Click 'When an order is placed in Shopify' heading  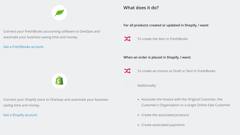click(x=157, y=57)
